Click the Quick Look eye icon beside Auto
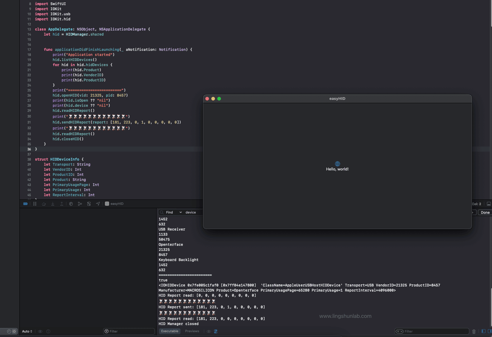The width and height of the screenshot is (492, 337). point(40,331)
